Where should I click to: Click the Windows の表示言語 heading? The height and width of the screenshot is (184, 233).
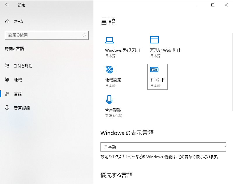coord(127,133)
